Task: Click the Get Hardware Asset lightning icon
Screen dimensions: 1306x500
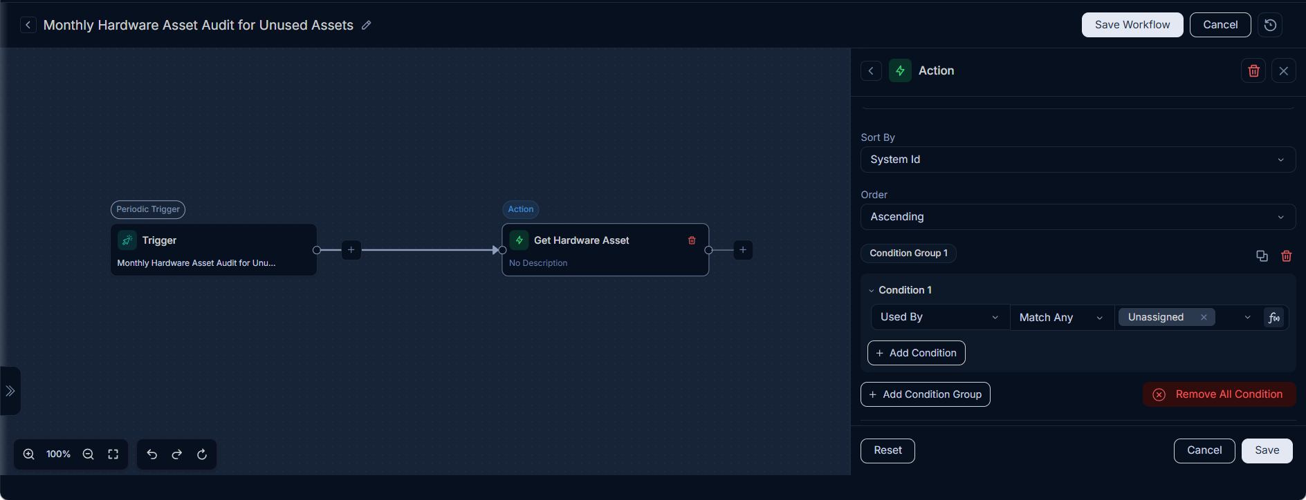Action: coord(519,240)
